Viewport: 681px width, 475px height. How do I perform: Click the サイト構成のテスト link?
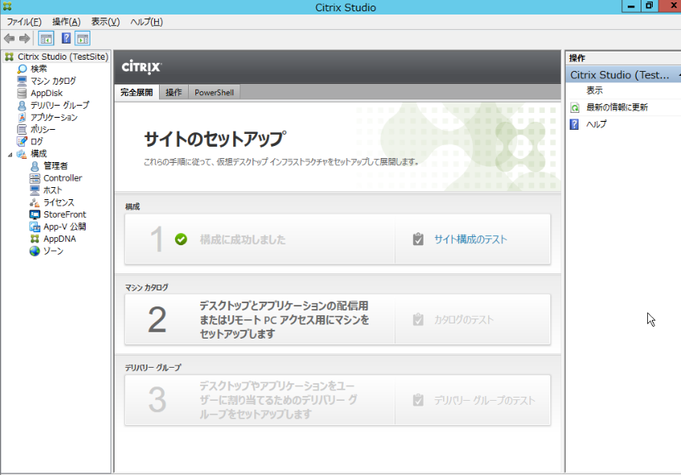pos(470,240)
